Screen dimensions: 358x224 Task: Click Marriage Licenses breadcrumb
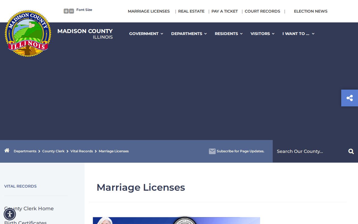pyautogui.click(x=114, y=151)
